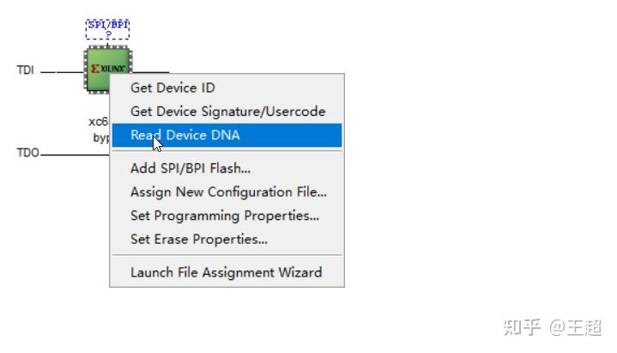Open Add SPI/BPI Flash dialog
Screen dimensions: 617x353
pyautogui.click(x=190, y=168)
